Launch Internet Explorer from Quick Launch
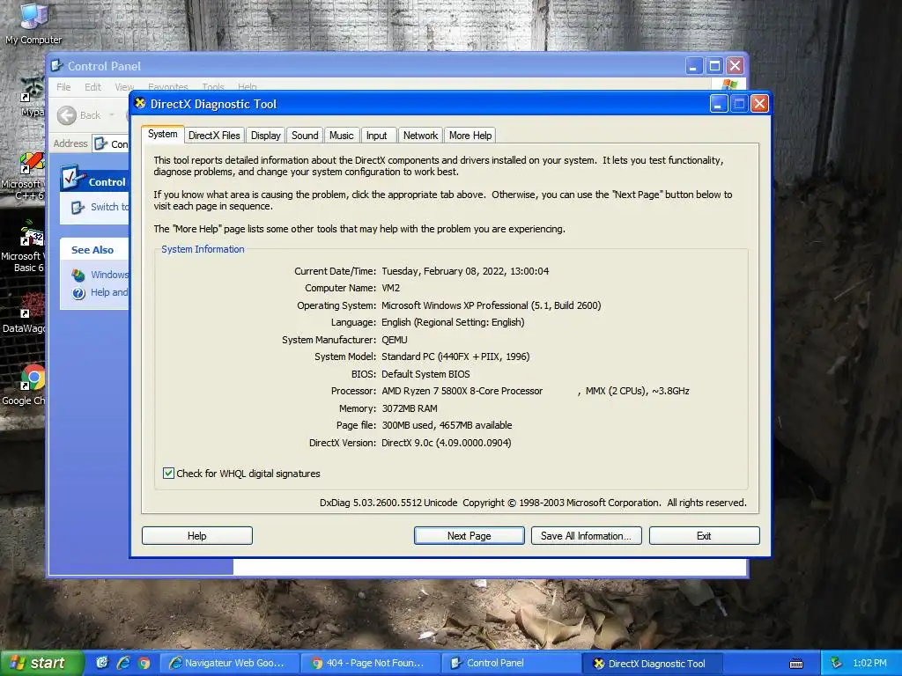This screenshot has width=902, height=676. (123, 663)
